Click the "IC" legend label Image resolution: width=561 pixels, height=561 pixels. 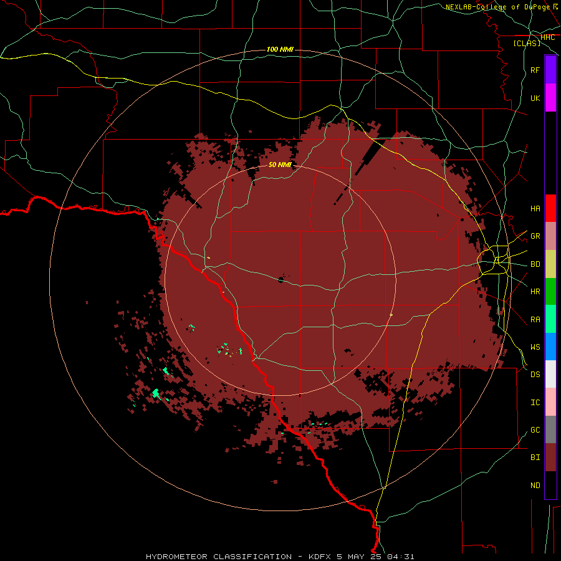535,403
